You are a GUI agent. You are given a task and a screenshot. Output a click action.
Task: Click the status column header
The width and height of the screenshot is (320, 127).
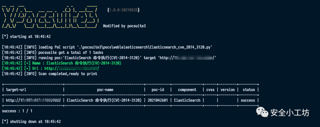(249, 90)
